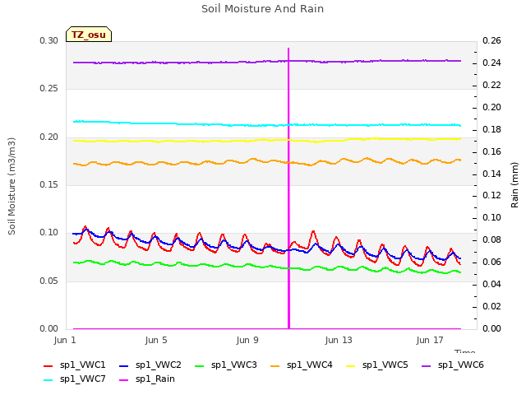Click the 0.02 right axis value

(x=491, y=306)
